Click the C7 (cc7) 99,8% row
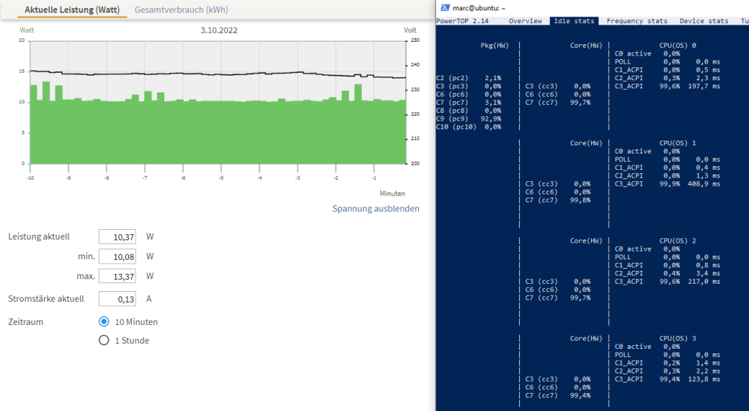The image size is (749, 411). (558, 201)
